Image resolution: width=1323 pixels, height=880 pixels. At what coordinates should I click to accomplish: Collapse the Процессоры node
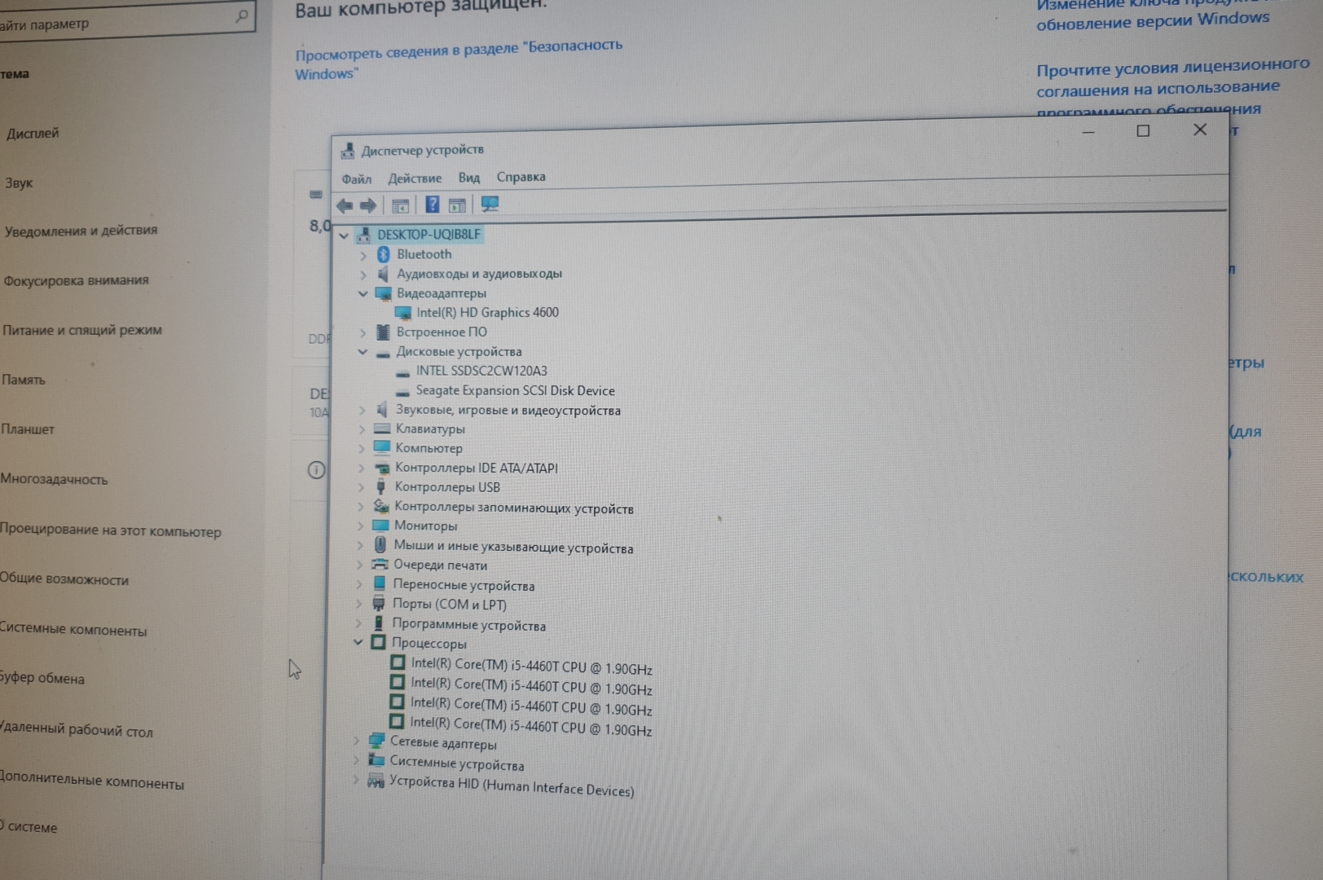click(x=358, y=642)
